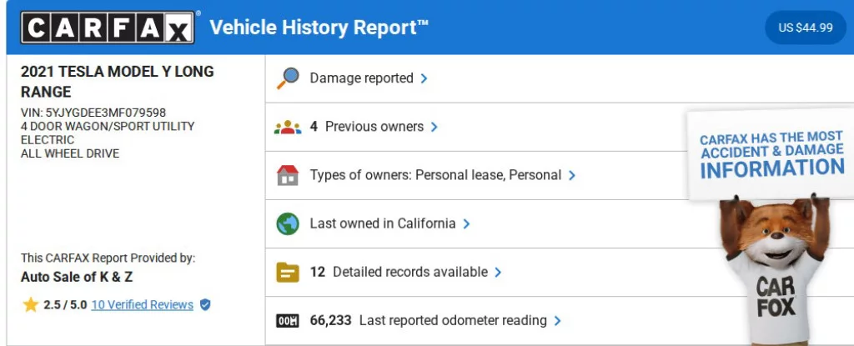Click the yellow detailed records icon
The width and height of the screenshot is (854, 346).
287,273
